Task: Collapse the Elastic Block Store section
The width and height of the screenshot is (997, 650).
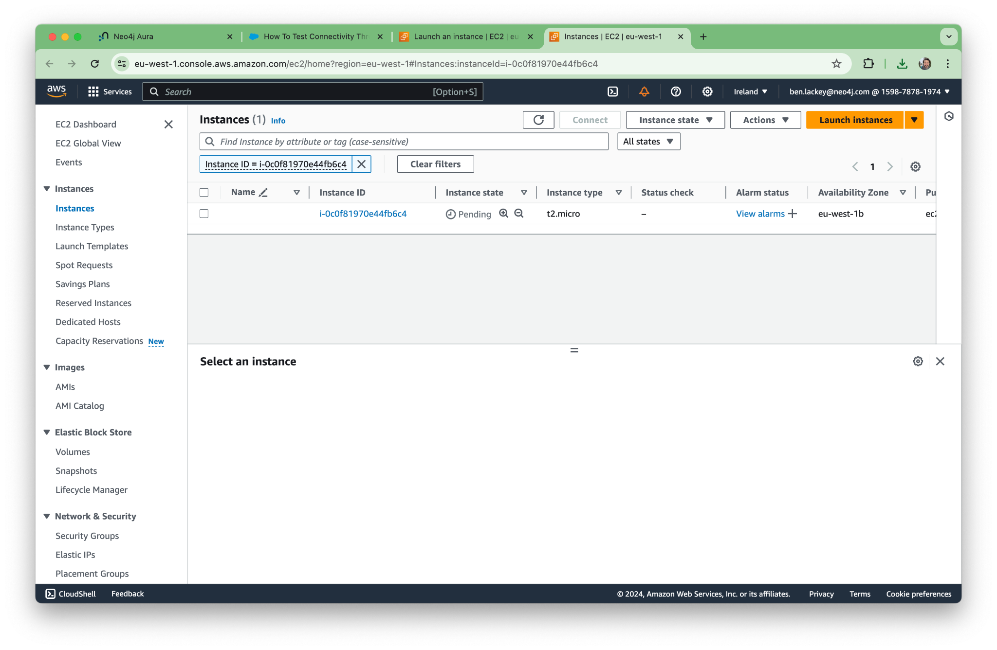Action: 47,432
